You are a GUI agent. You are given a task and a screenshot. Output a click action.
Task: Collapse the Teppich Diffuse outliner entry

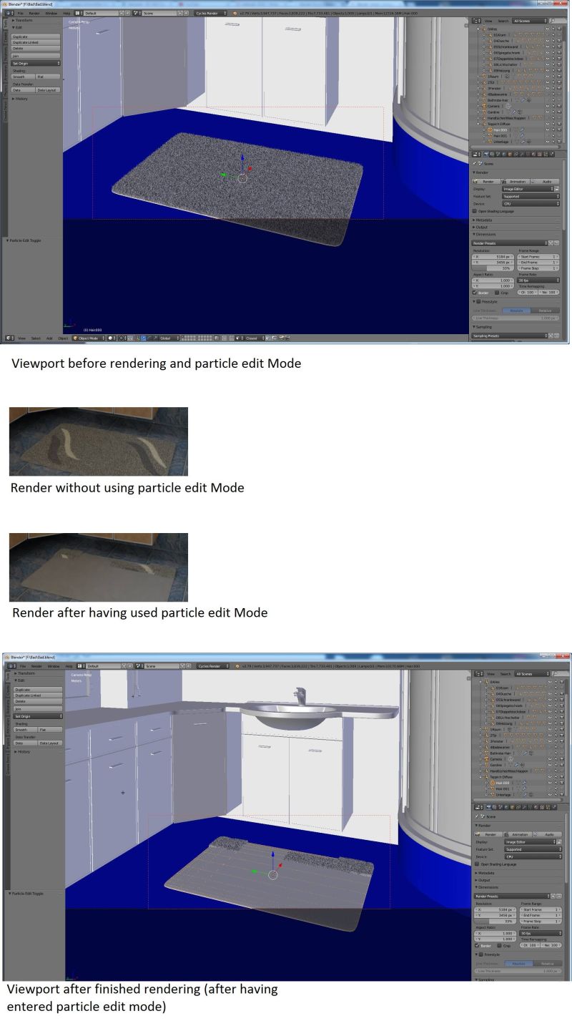tap(478, 124)
